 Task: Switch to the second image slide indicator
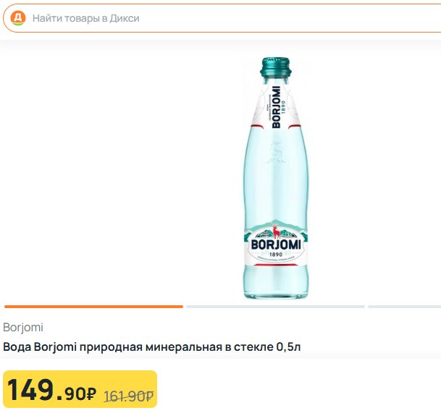pyautogui.click(x=275, y=307)
